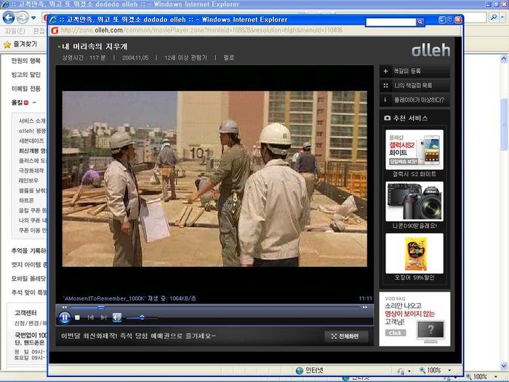
Task: Collapse the 올킬 section in background page
Action: coord(34,103)
